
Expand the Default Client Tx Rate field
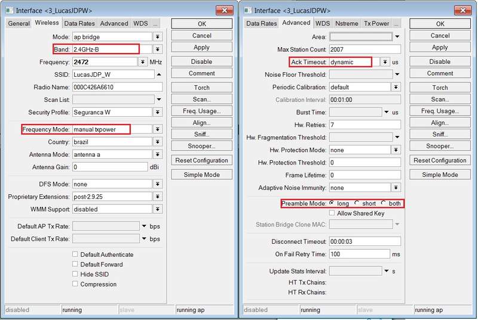tap(144, 238)
